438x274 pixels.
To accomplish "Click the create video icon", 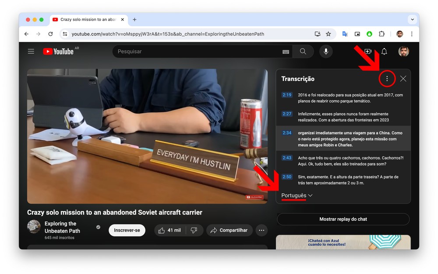I will tap(368, 52).
